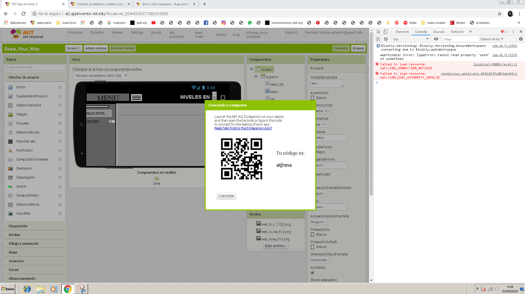Image resolution: width=525 pixels, height=294 pixels.
Task: Collapse the Screen1 tree node
Action: click(252, 69)
